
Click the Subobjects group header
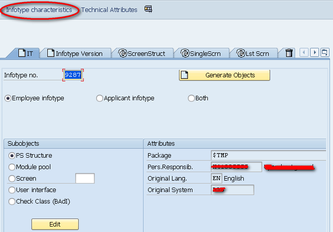click(x=73, y=144)
